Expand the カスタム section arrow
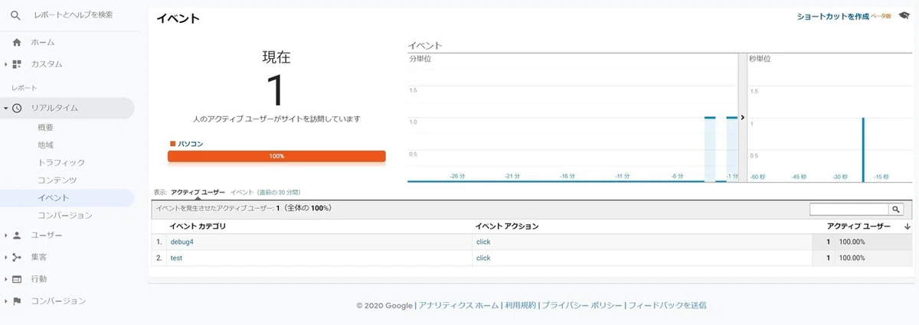Viewport: 919px width, 325px height. tap(6, 64)
